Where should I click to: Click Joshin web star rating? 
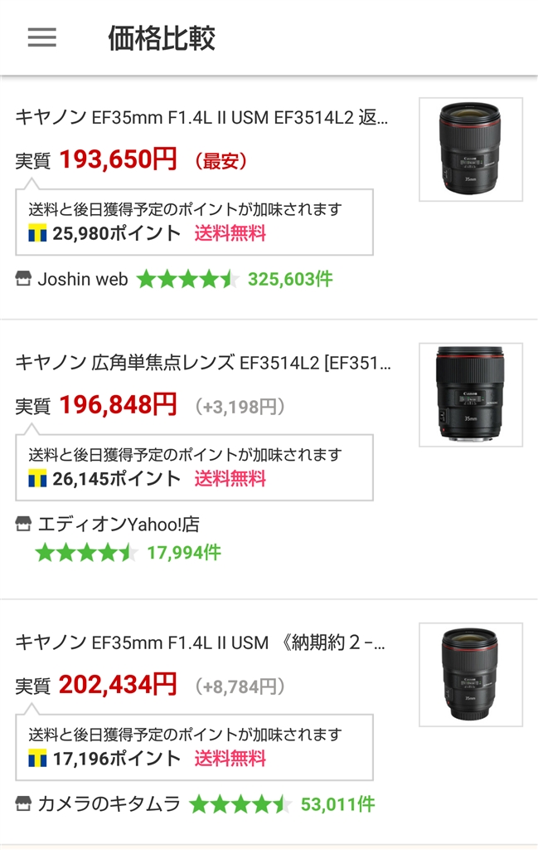187,280
